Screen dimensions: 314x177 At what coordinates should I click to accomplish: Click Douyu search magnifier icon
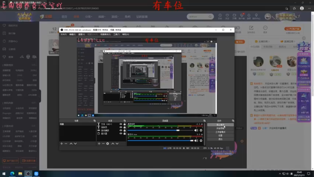pos(210,17)
